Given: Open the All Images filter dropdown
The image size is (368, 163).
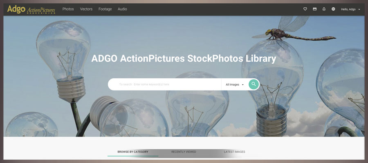Looking at the screenshot, I should click(235, 84).
